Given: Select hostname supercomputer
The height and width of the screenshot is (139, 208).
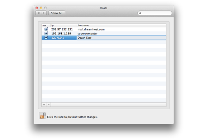Looking at the screenshot, I should click(x=88, y=34).
